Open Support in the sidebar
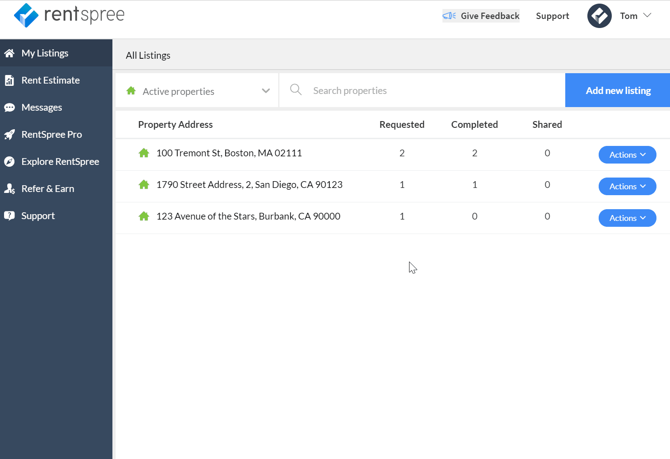This screenshot has width=670, height=459. (56, 216)
